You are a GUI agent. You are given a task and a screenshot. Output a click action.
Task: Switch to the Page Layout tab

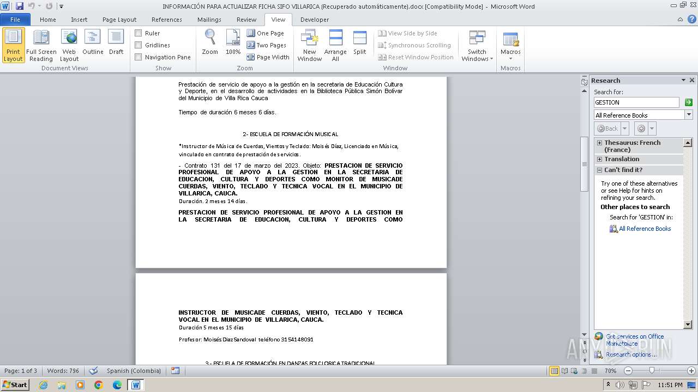click(119, 20)
